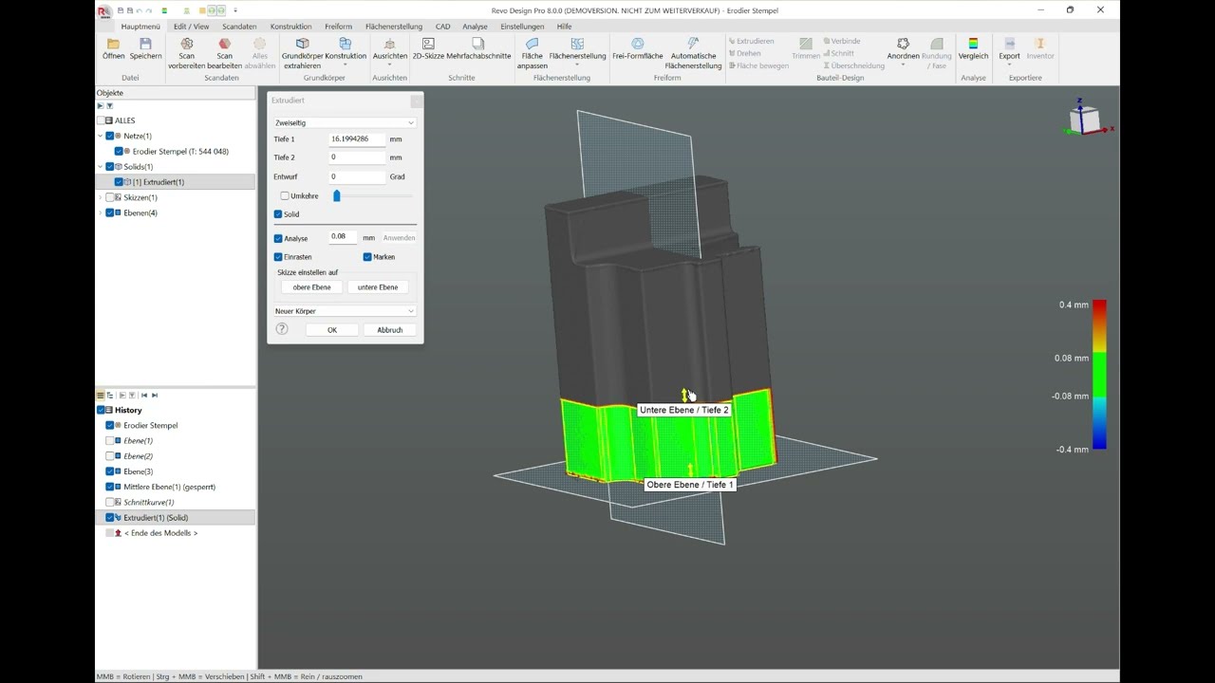The height and width of the screenshot is (683, 1215).
Task: Open the Scan vorbereiten tool
Action: (187, 45)
